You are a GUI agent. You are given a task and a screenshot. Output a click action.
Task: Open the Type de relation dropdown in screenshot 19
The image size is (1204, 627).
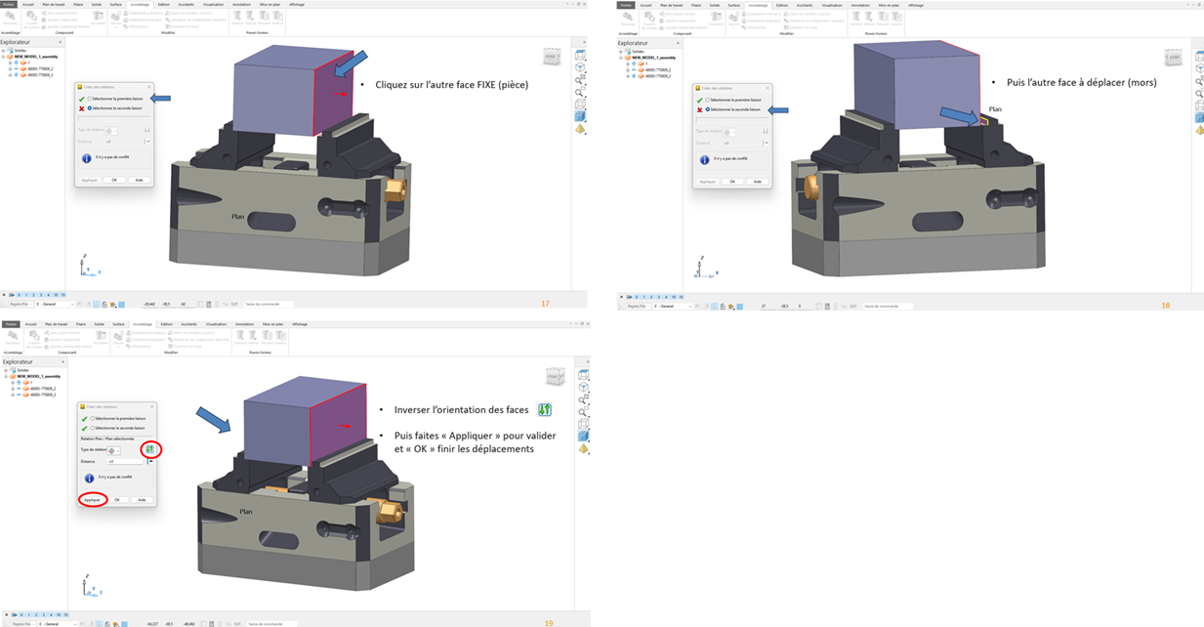[x=113, y=450]
